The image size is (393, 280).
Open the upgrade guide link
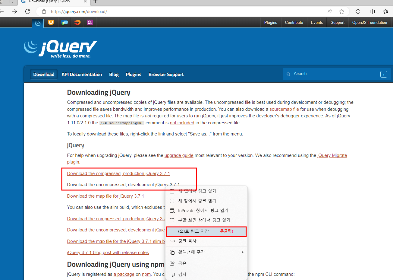pos(179,155)
